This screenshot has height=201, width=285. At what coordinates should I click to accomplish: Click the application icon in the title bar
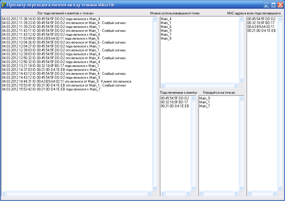4,5
